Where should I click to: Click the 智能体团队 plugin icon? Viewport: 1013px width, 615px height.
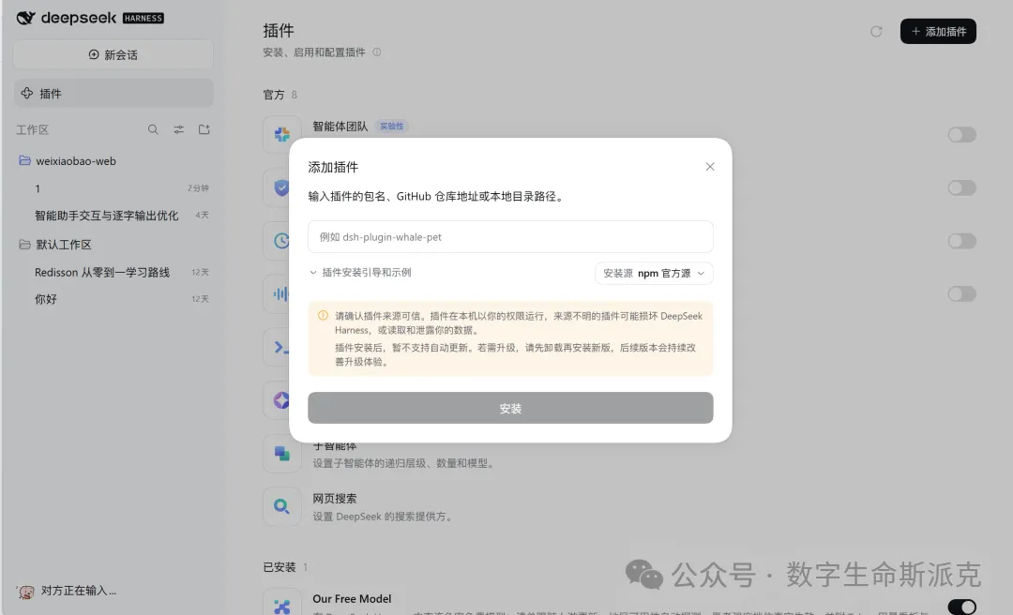281,134
